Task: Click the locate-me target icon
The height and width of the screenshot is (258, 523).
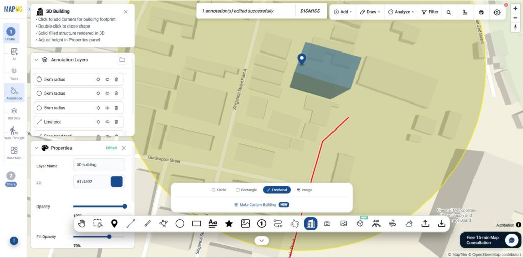Action: tap(497, 12)
